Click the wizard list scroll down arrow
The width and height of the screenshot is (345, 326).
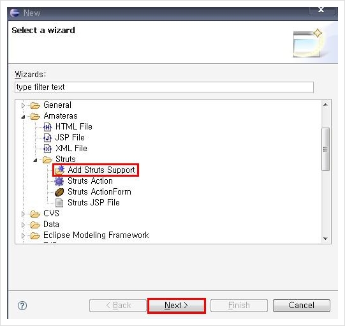[325, 239]
